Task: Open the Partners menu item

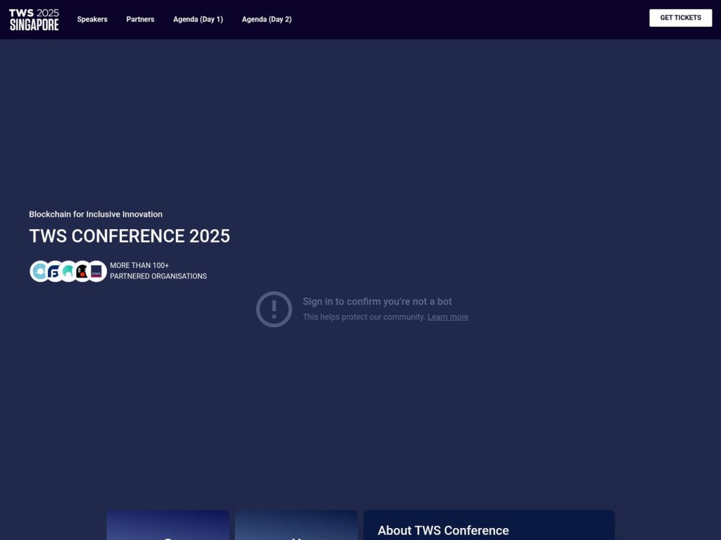Action: [139, 20]
